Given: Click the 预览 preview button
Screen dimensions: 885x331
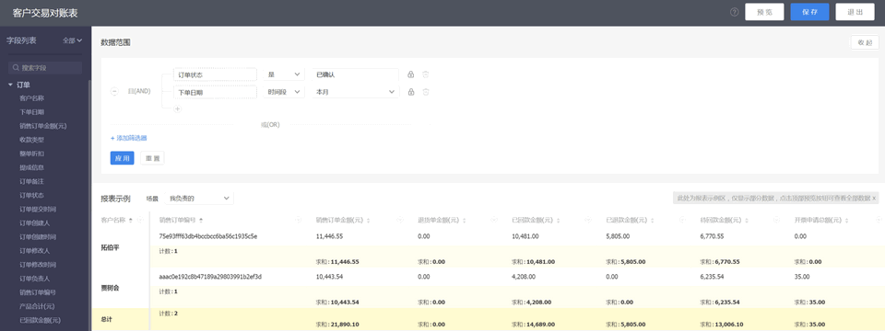Looking at the screenshot, I should (764, 12).
